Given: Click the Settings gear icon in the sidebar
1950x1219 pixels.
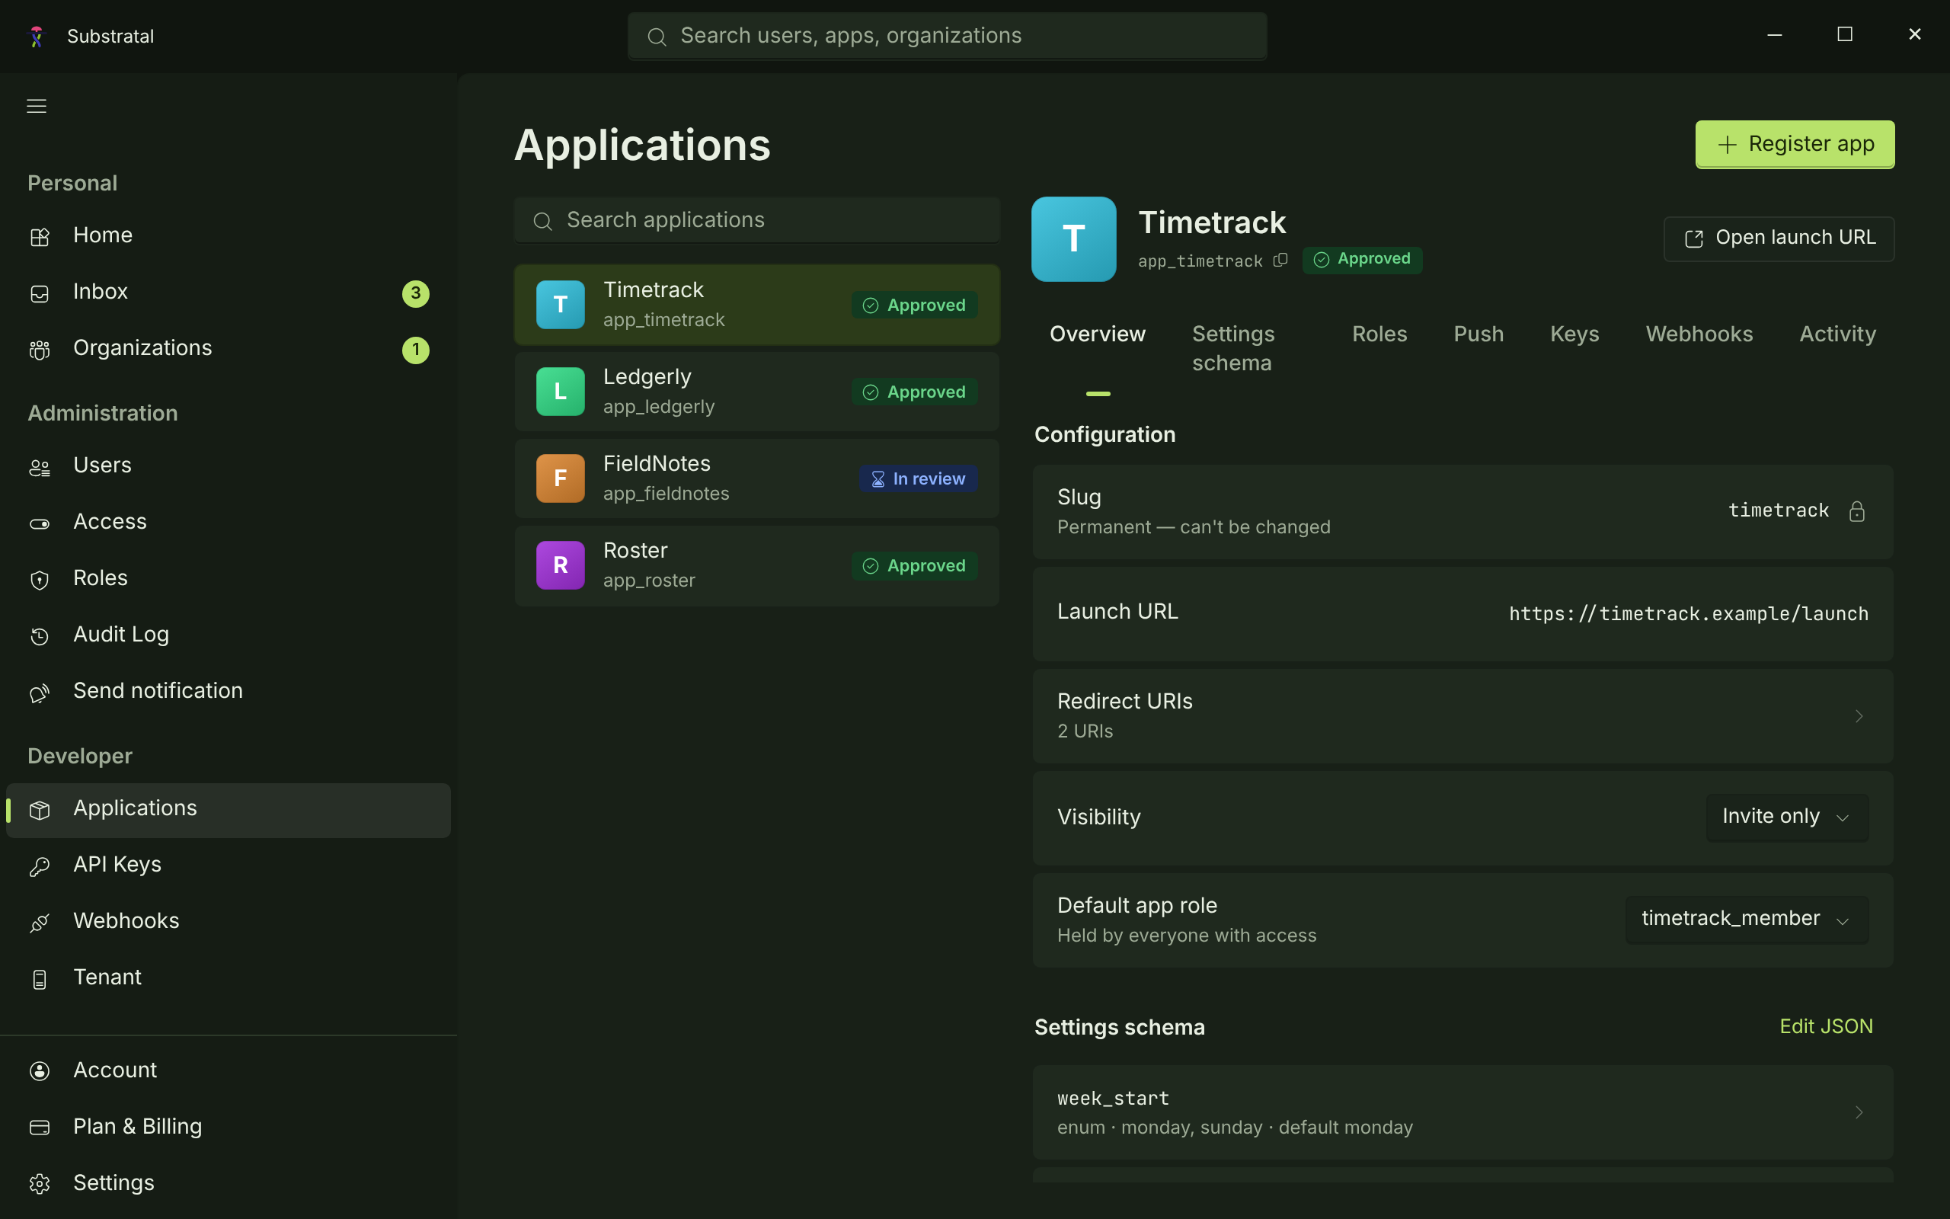Looking at the screenshot, I should click(x=40, y=1183).
